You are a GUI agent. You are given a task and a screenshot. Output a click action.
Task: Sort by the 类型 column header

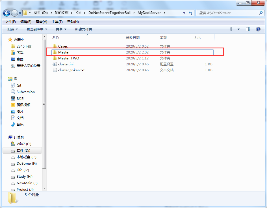tap(163, 38)
